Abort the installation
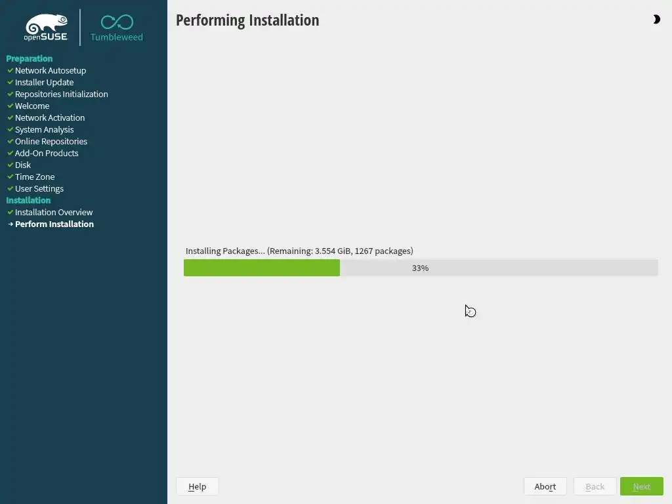The width and height of the screenshot is (672, 504). pos(545,486)
